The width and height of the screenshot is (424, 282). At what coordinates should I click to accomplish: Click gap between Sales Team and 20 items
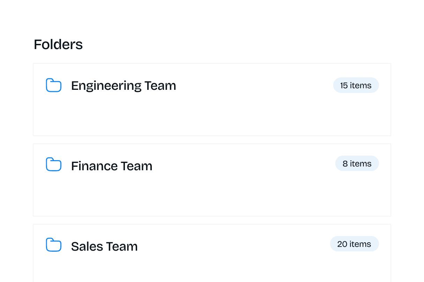tap(234, 246)
